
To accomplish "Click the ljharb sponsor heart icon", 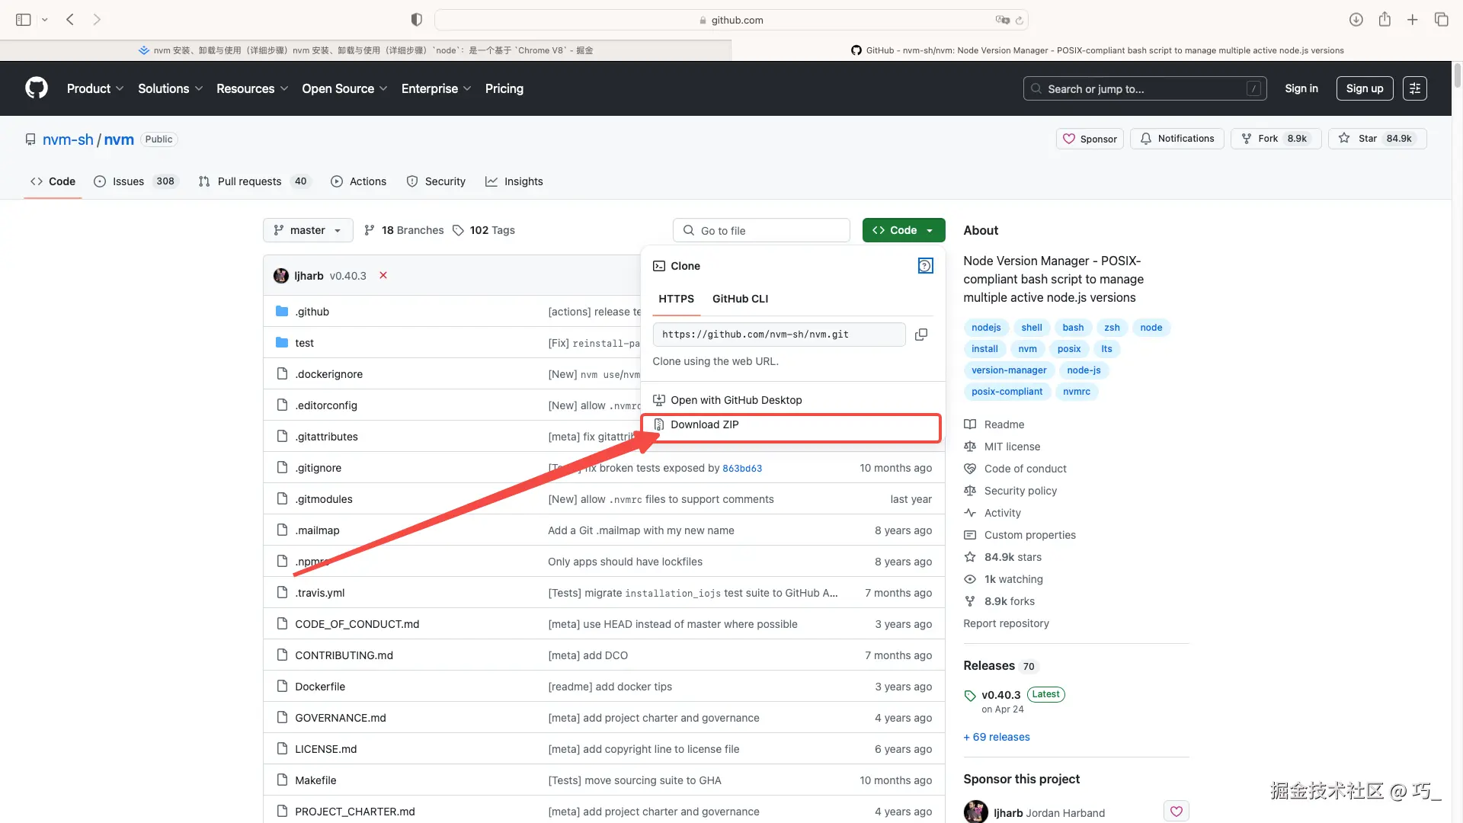I will 1176,812.
